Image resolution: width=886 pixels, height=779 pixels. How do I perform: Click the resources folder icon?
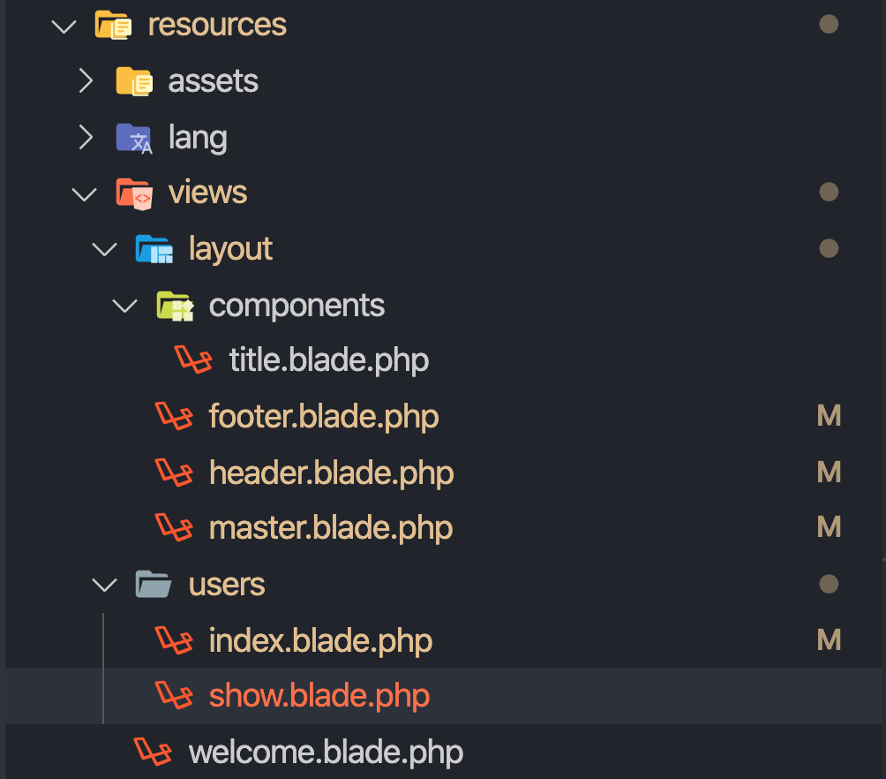click(x=113, y=25)
